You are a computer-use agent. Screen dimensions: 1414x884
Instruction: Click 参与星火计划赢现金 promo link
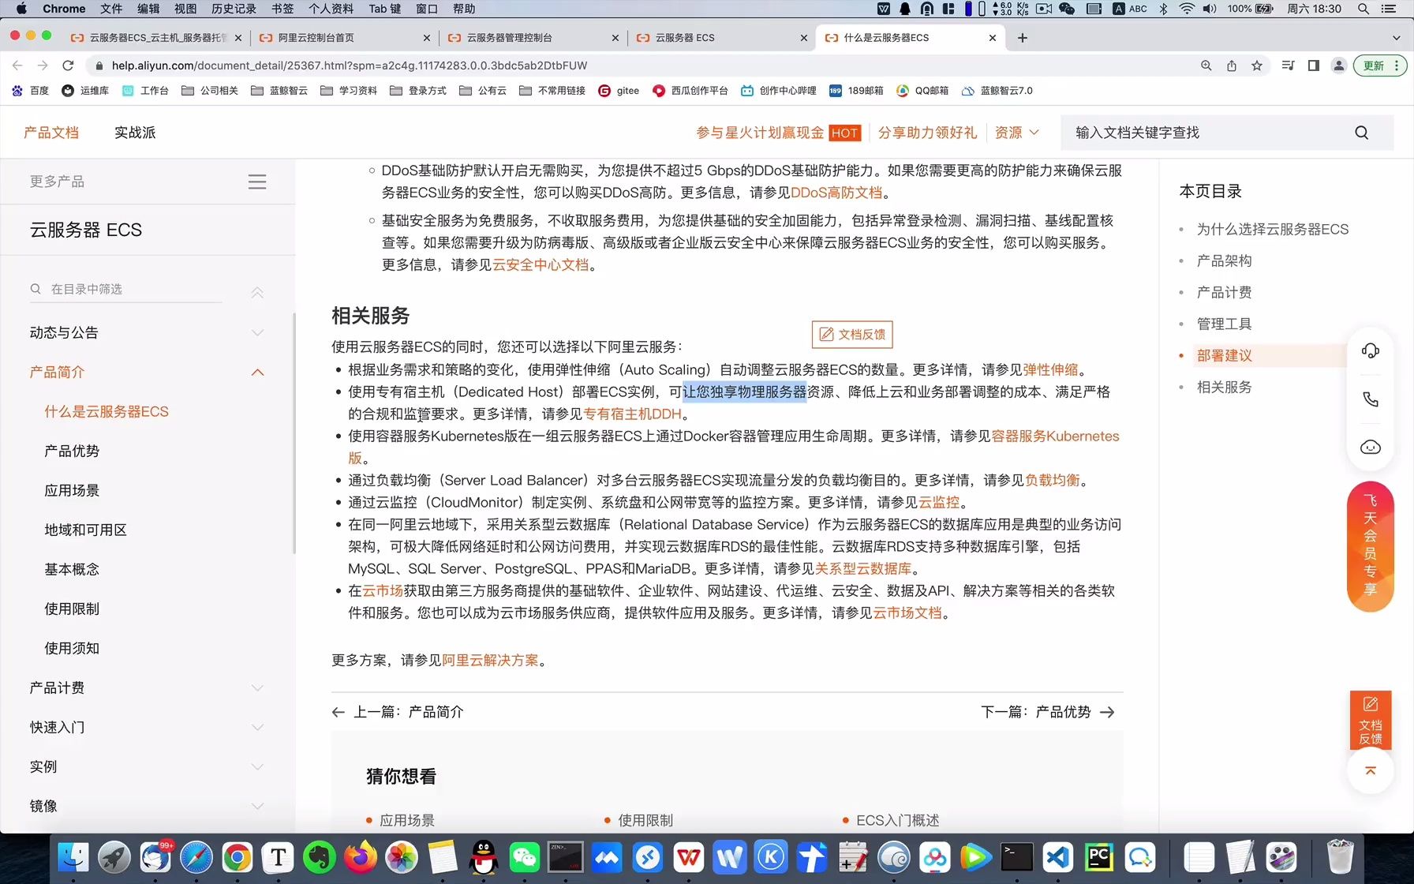point(760,133)
